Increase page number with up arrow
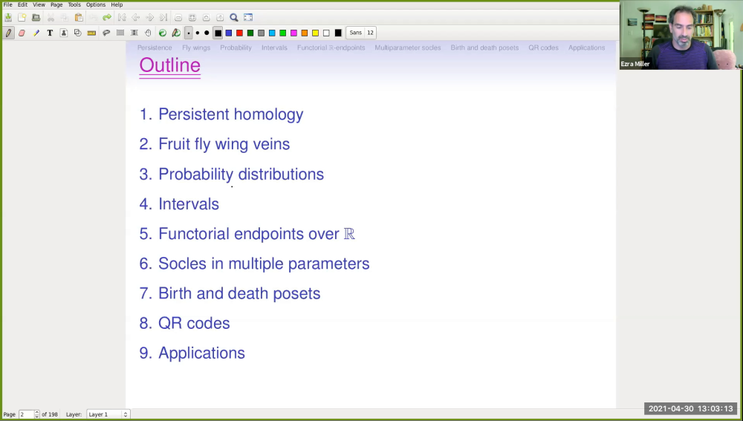743x421 pixels. (x=37, y=412)
